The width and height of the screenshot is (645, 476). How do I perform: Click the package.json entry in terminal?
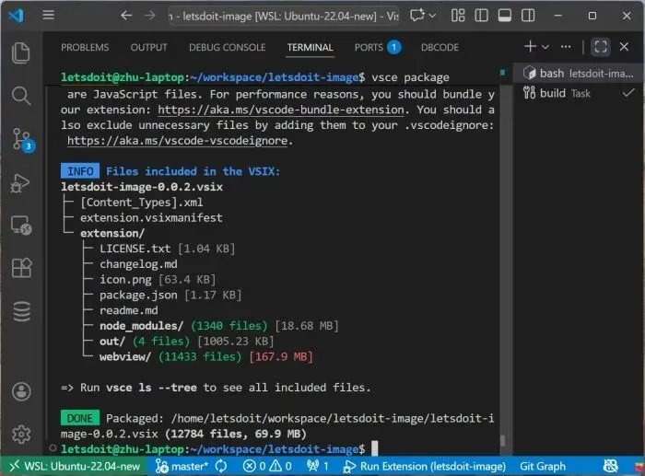point(138,296)
